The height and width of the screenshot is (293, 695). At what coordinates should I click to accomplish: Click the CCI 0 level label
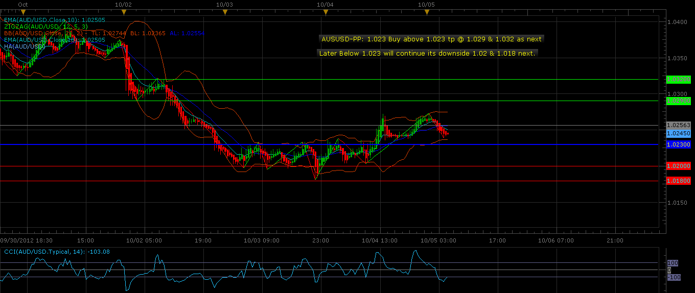click(669, 270)
